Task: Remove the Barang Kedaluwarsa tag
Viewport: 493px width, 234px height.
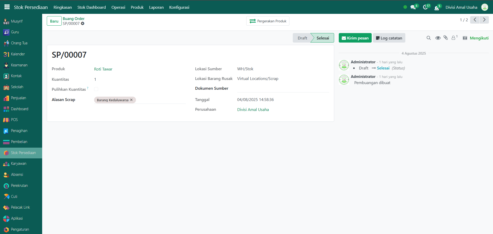Action: coord(131,100)
